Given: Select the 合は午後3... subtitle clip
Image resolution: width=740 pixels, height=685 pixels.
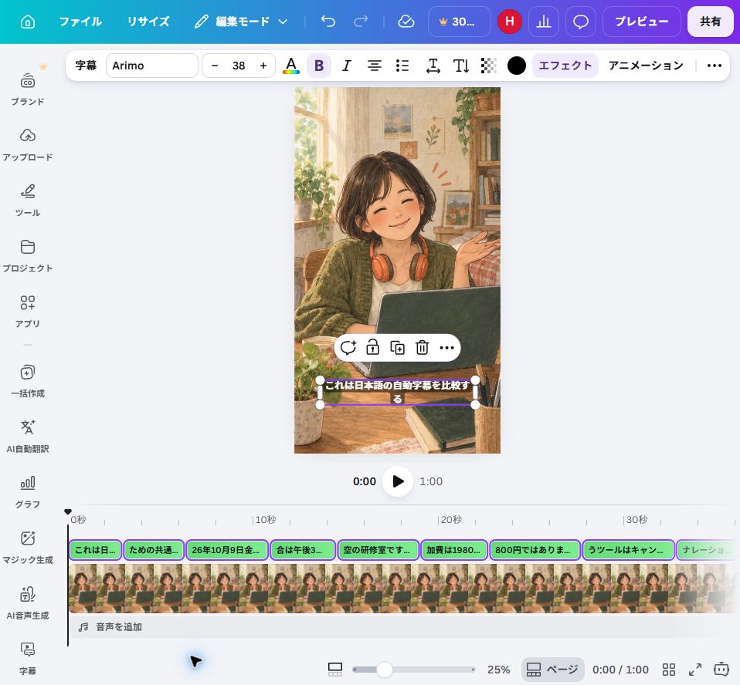Looking at the screenshot, I should (x=303, y=550).
